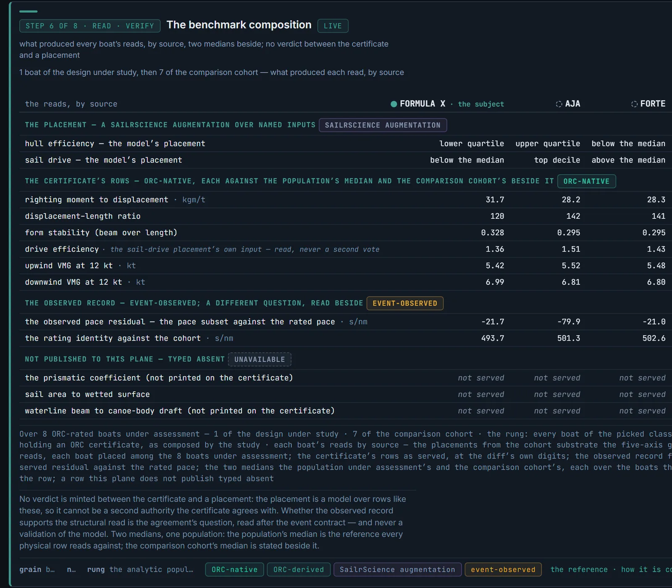Click the 493.7 rating identity value
The image size is (672, 588).
tap(492, 339)
